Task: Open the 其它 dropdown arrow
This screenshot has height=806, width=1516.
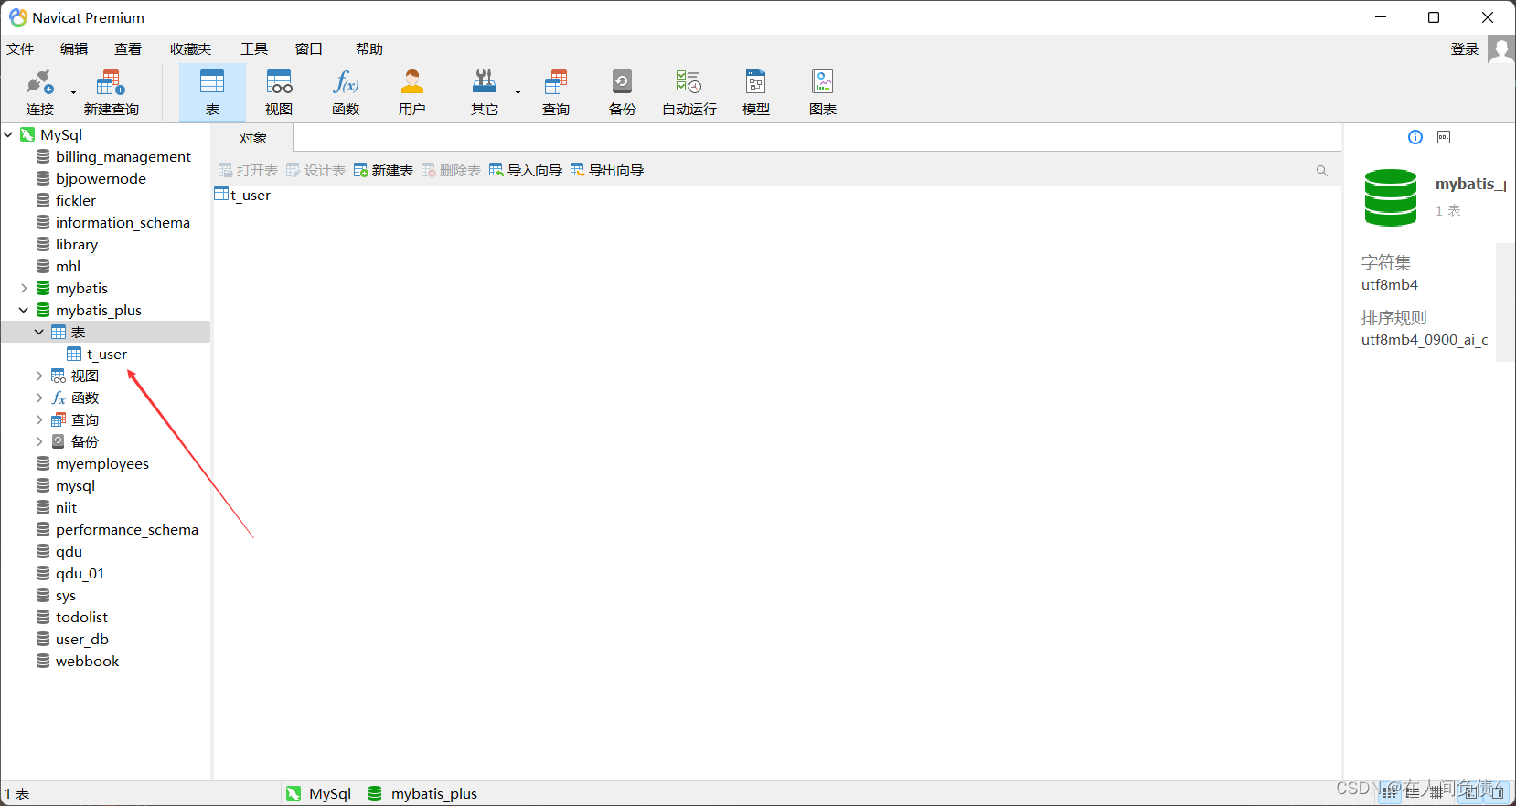Action: point(518,92)
